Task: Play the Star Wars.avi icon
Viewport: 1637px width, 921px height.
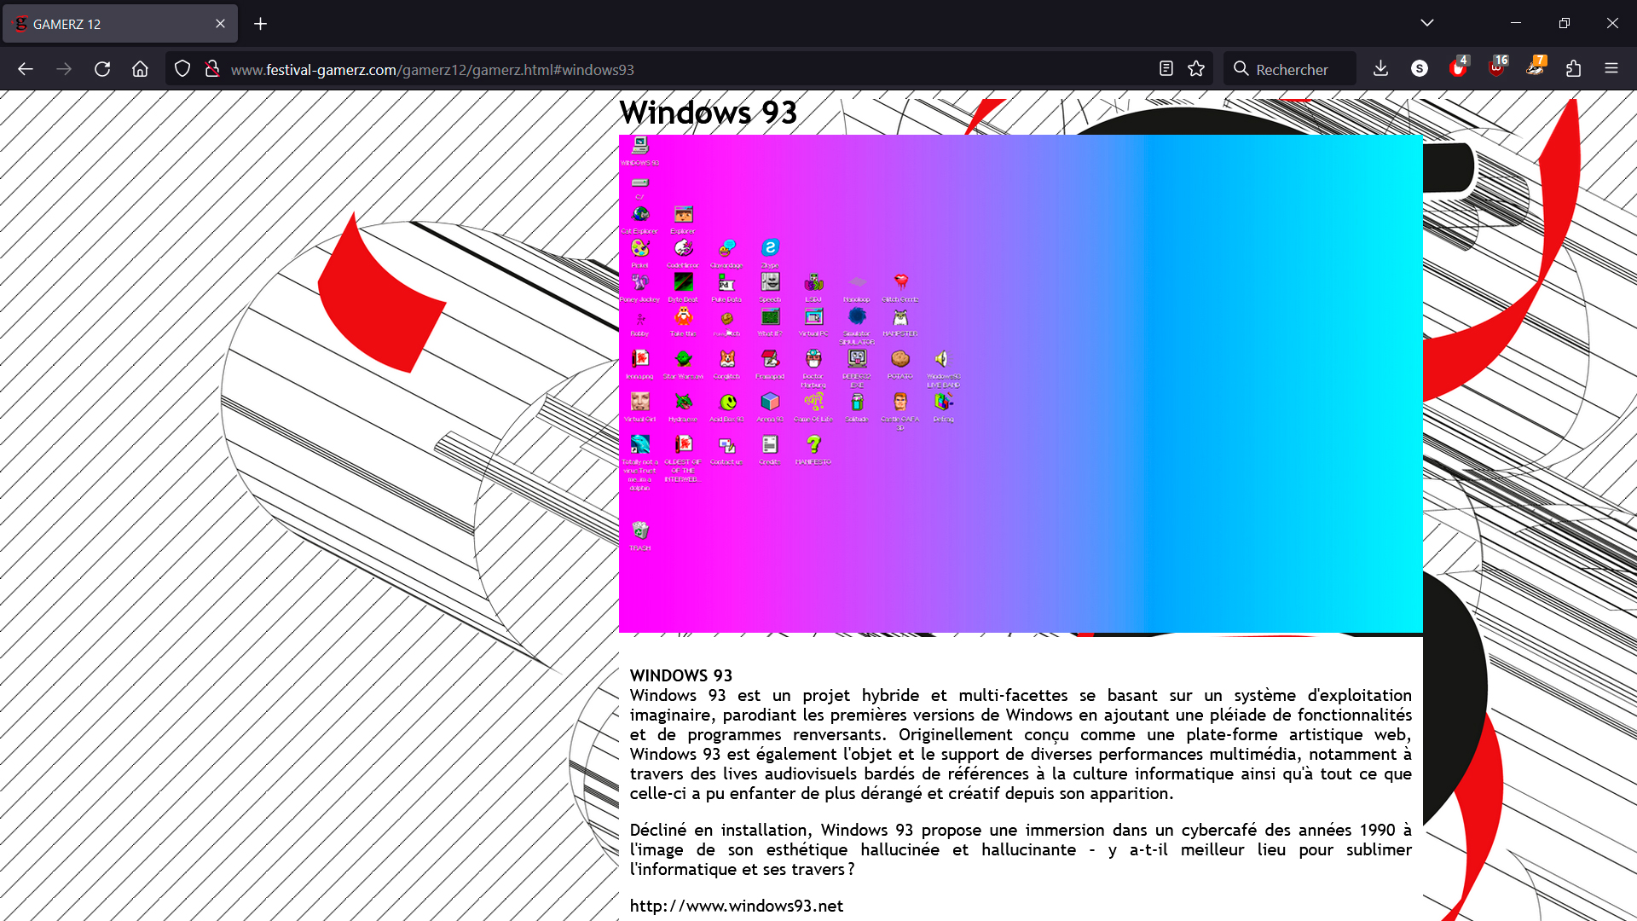Action: (684, 360)
